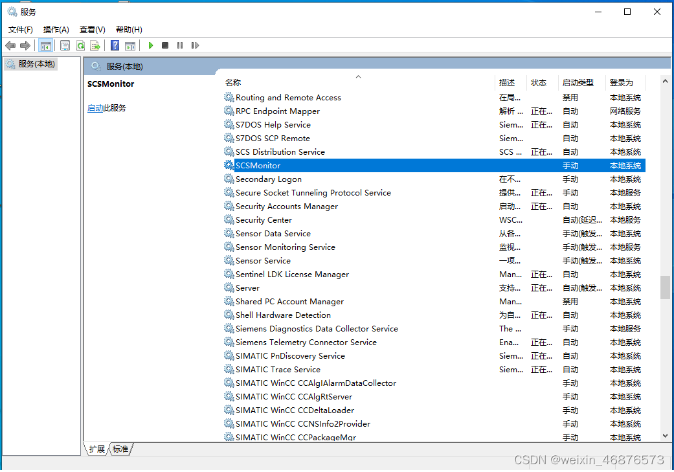Click gear icon of Secondary Logon
Image resolution: width=674 pixels, height=472 pixels.
coord(229,179)
